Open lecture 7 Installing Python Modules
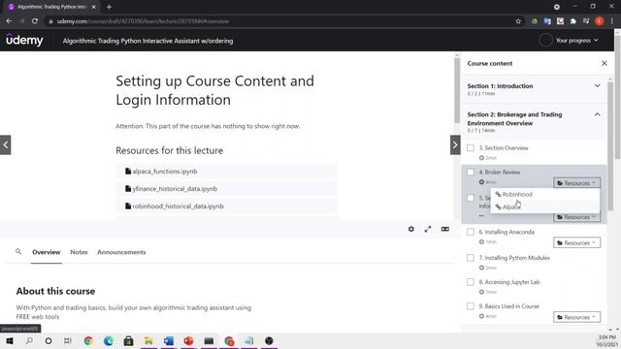The image size is (621, 349). (514, 258)
